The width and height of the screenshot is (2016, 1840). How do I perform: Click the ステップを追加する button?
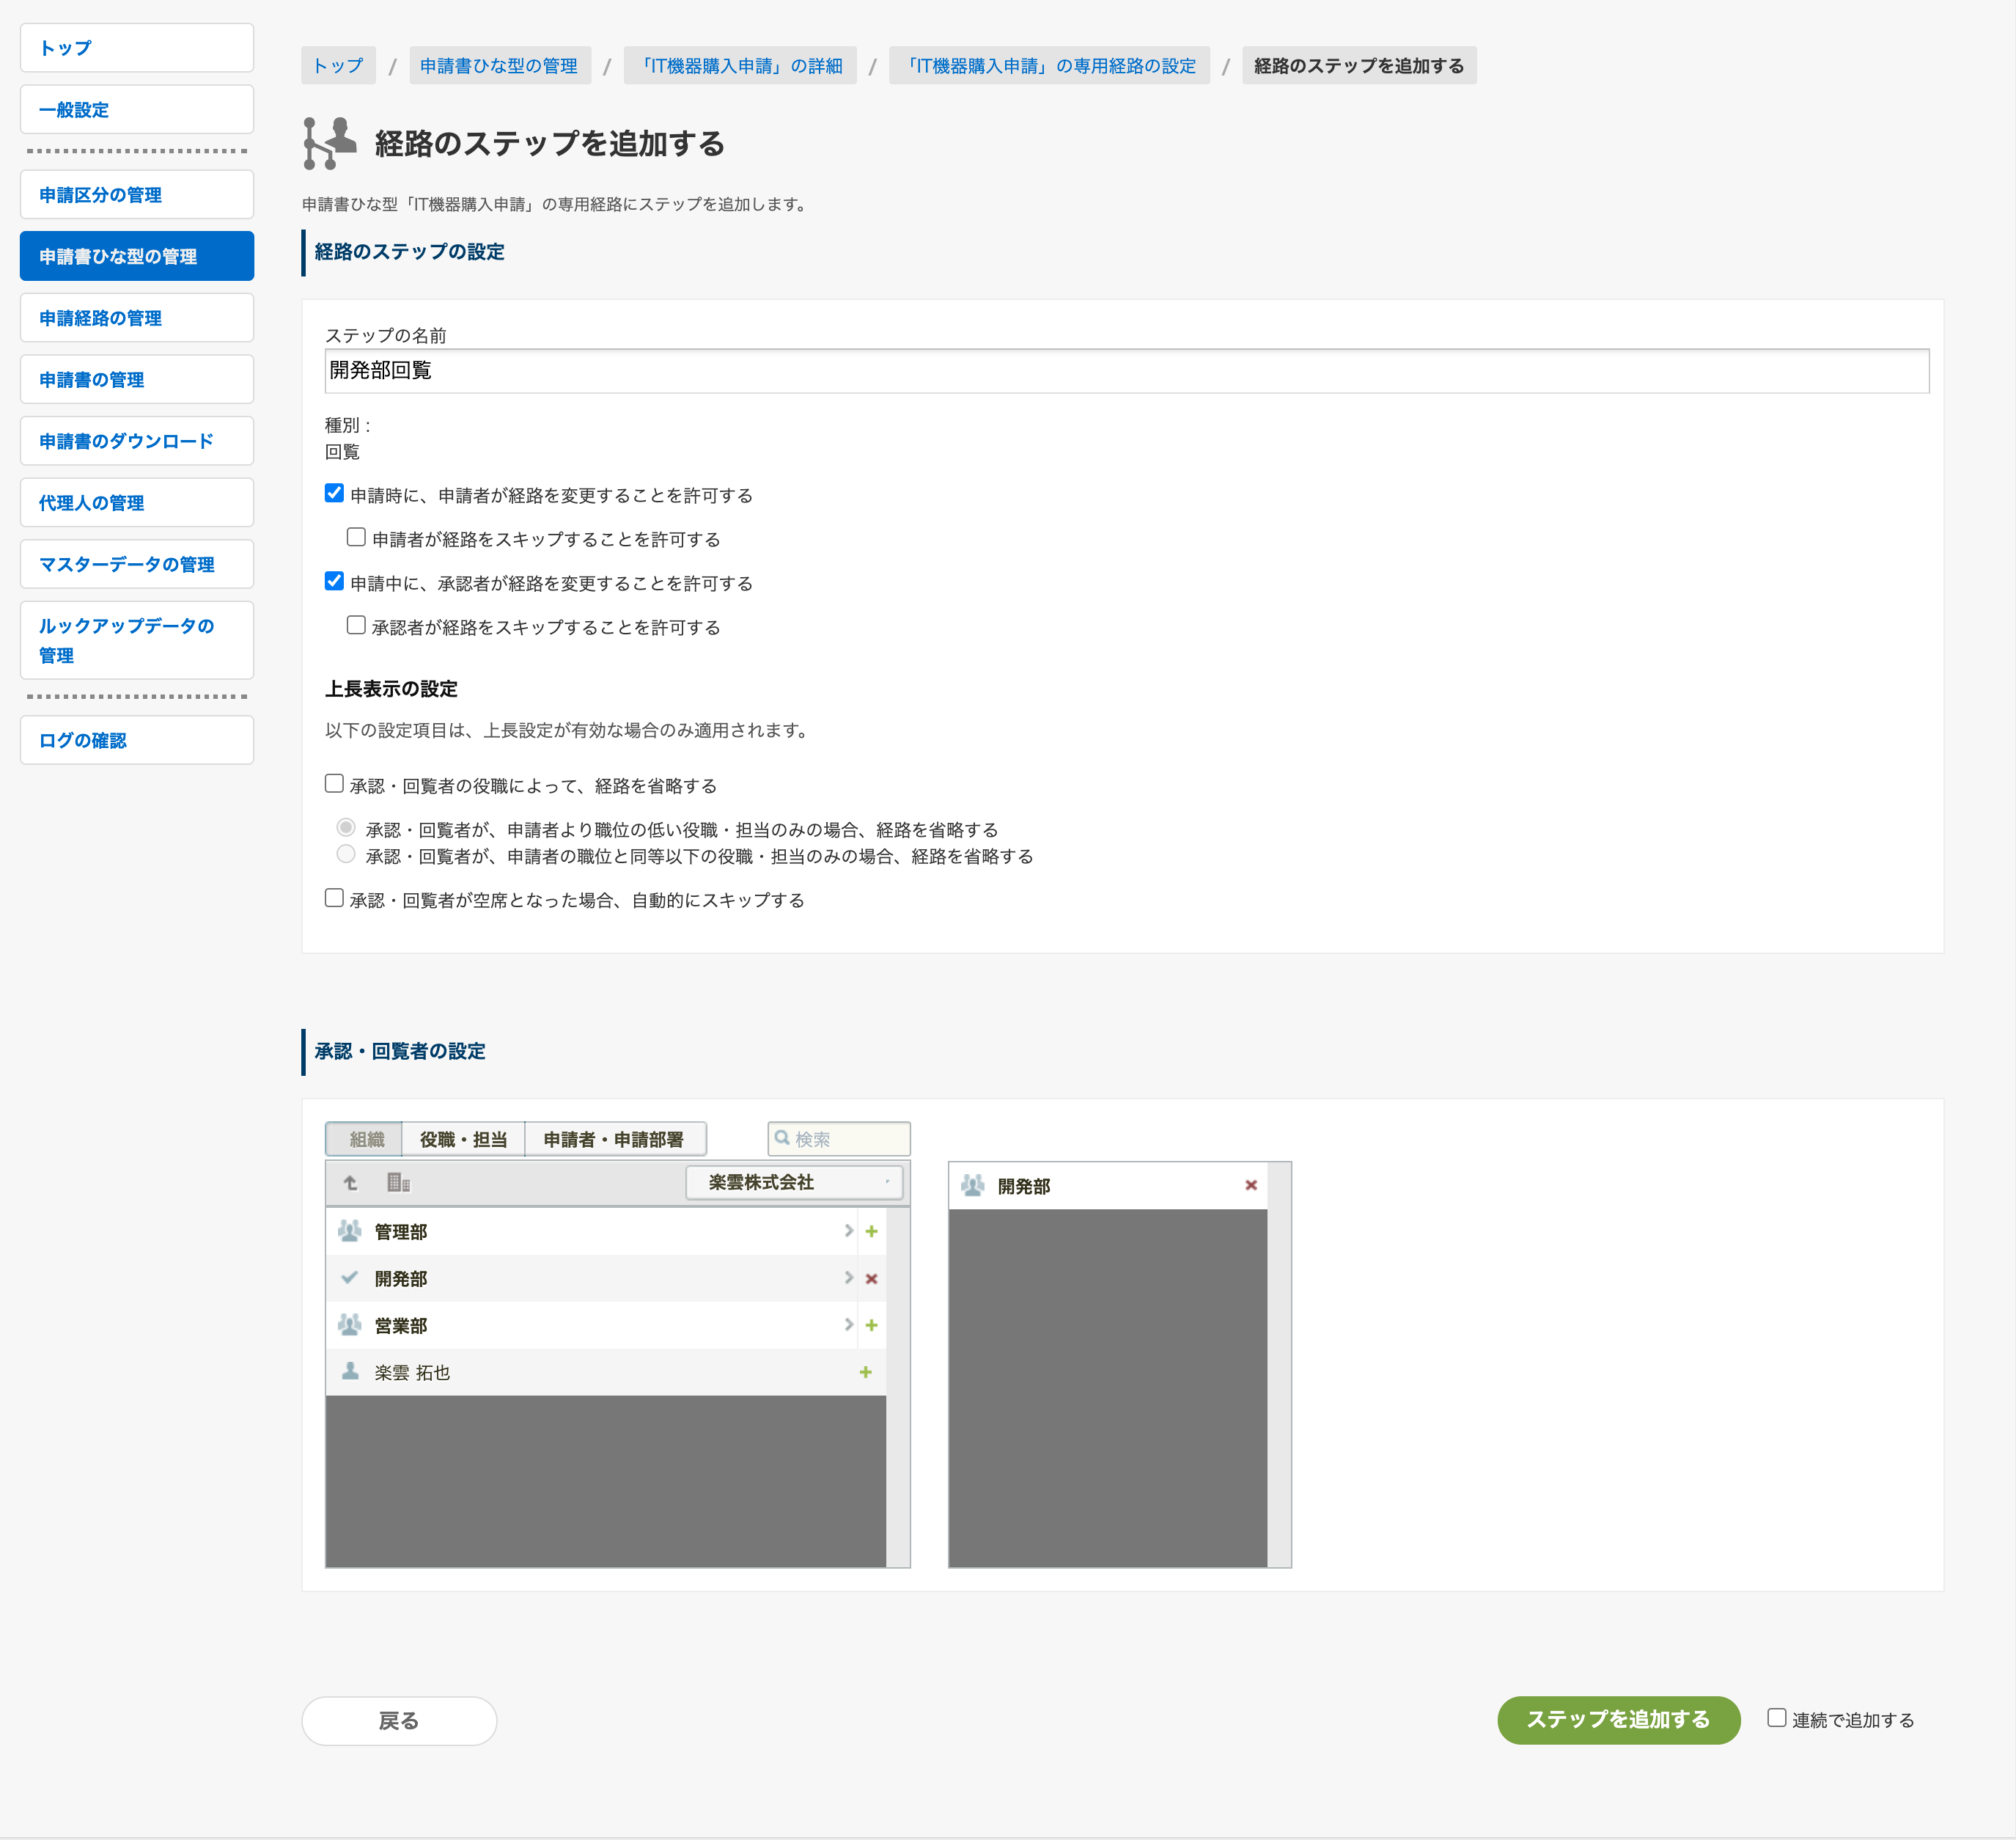1618,1719
